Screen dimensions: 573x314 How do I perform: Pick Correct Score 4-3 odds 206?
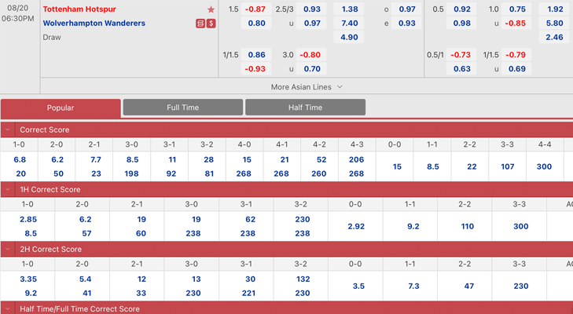tap(356, 159)
